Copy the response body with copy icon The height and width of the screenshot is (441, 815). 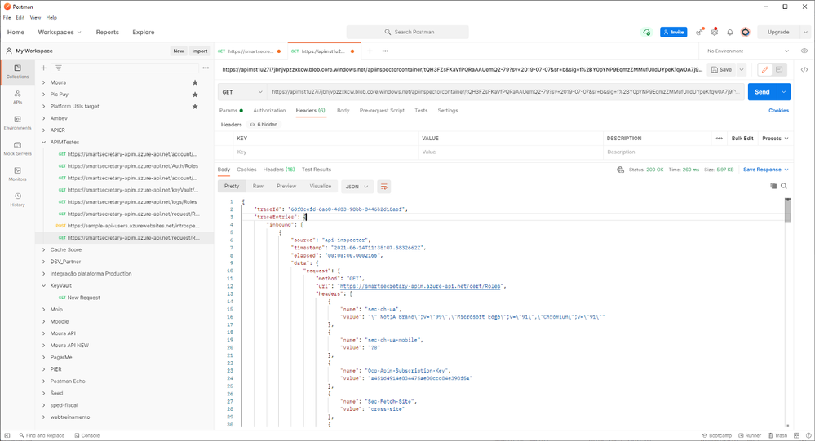pyautogui.click(x=773, y=186)
